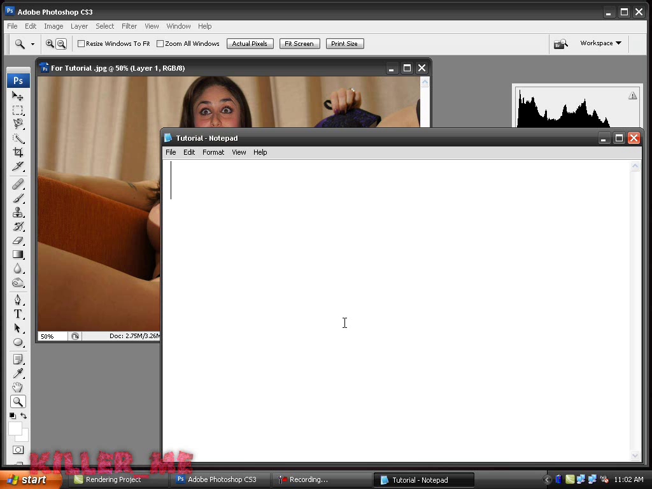
Task: Toggle Quick Mask mode
Action: [x=18, y=450]
